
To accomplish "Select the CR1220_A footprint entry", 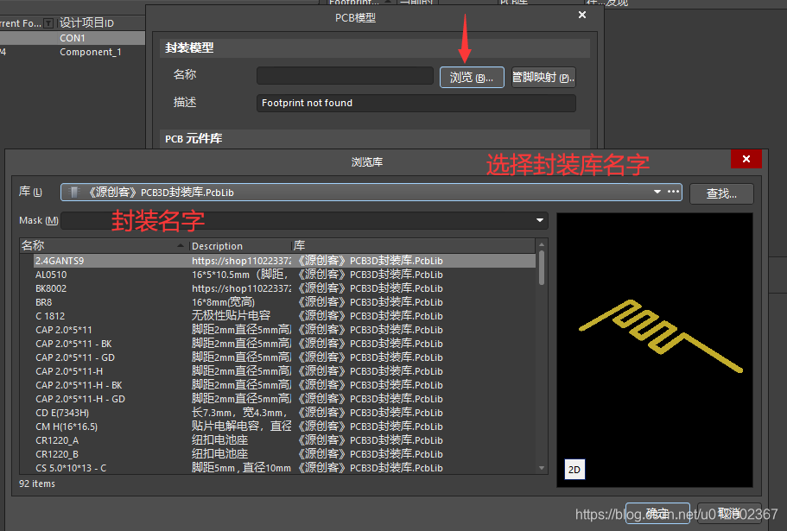I will tap(57, 440).
